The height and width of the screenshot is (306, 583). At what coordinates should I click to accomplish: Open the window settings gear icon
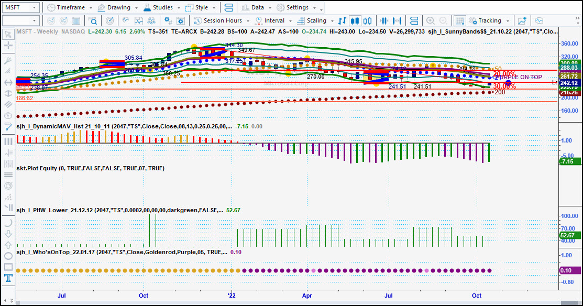coord(181,21)
